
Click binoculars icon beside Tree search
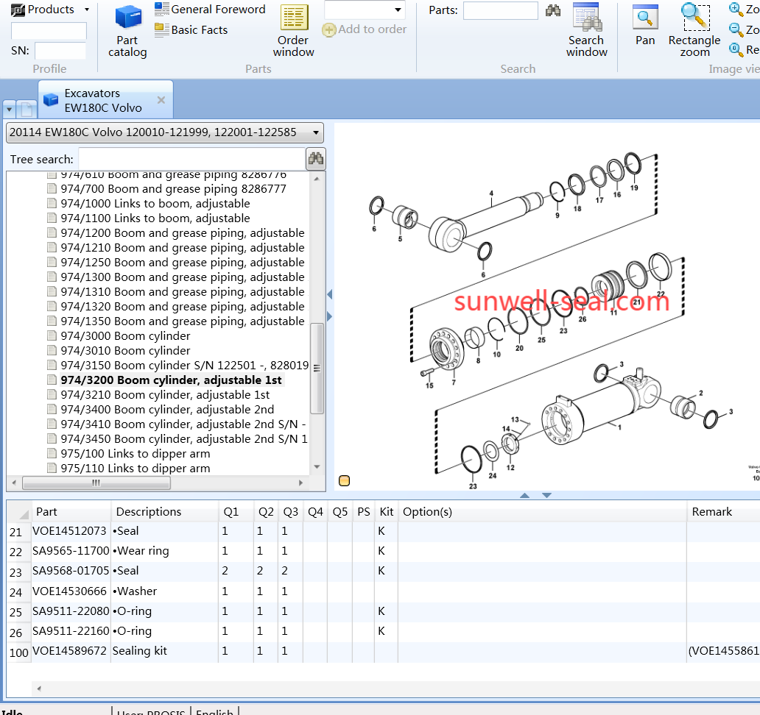click(316, 159)
